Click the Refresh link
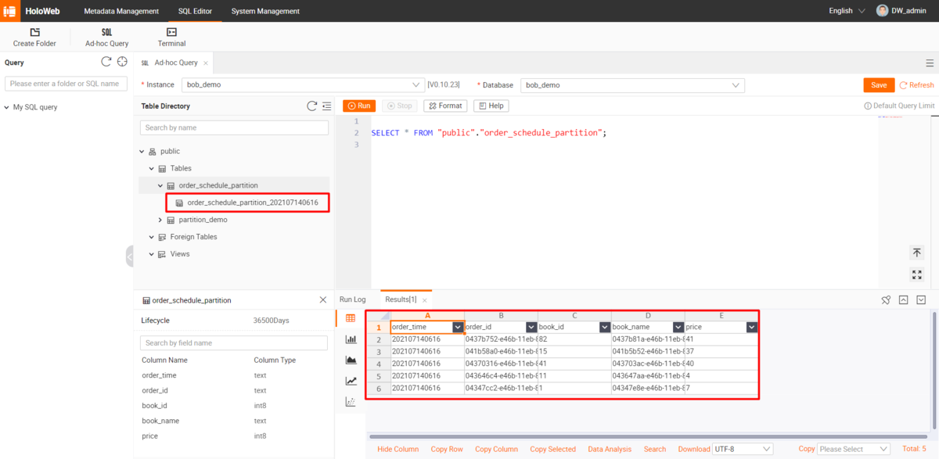 pos(916,84)
